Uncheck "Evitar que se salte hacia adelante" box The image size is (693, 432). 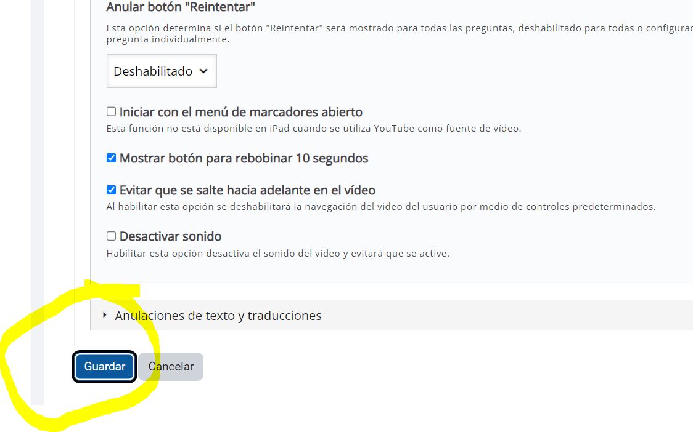[x=112, y=190]
